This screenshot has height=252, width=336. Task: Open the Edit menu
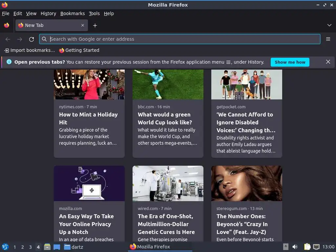tap(18, 13)
